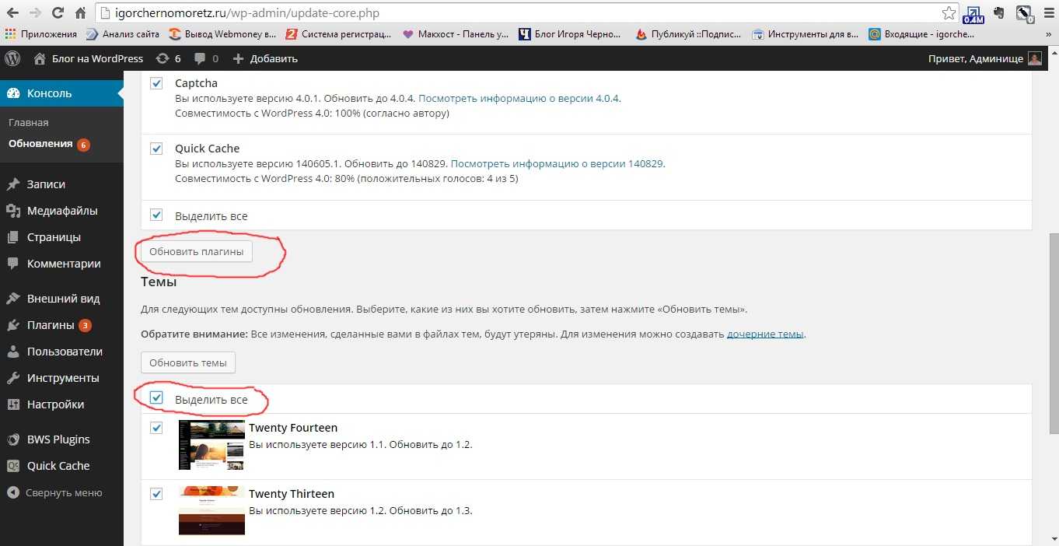Click the page vertical scrollbar thumb

tap(1054, 333)
